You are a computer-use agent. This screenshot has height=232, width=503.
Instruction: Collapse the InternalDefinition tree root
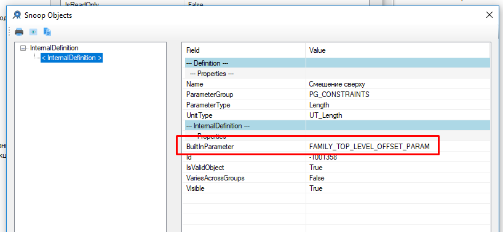pos(23,48)
